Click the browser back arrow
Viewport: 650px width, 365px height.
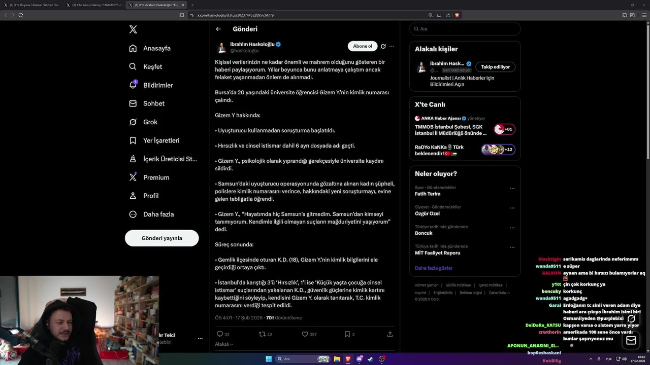point(6,15)
